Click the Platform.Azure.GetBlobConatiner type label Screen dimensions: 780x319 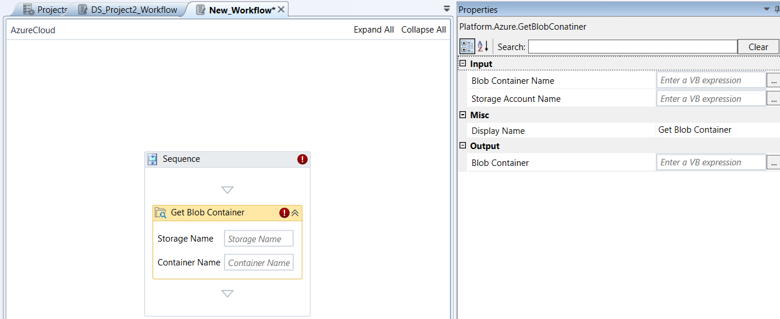tap(522, 27)
